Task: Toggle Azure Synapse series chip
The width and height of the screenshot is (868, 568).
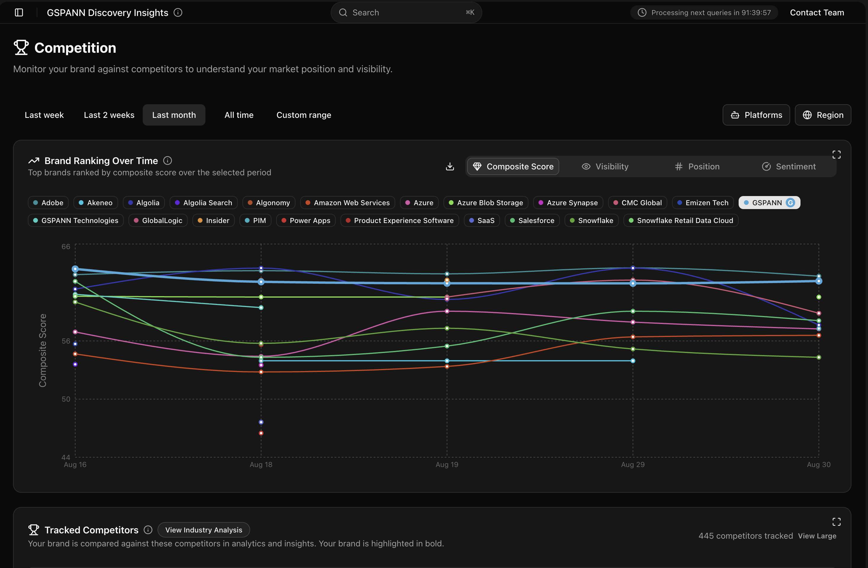Action: click(x=568, y=203)
